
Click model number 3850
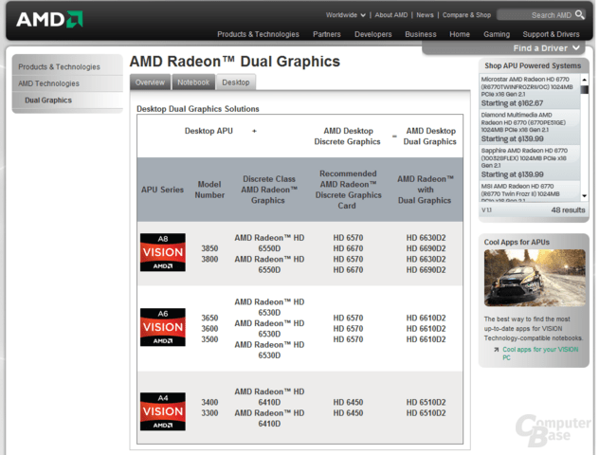209,248
